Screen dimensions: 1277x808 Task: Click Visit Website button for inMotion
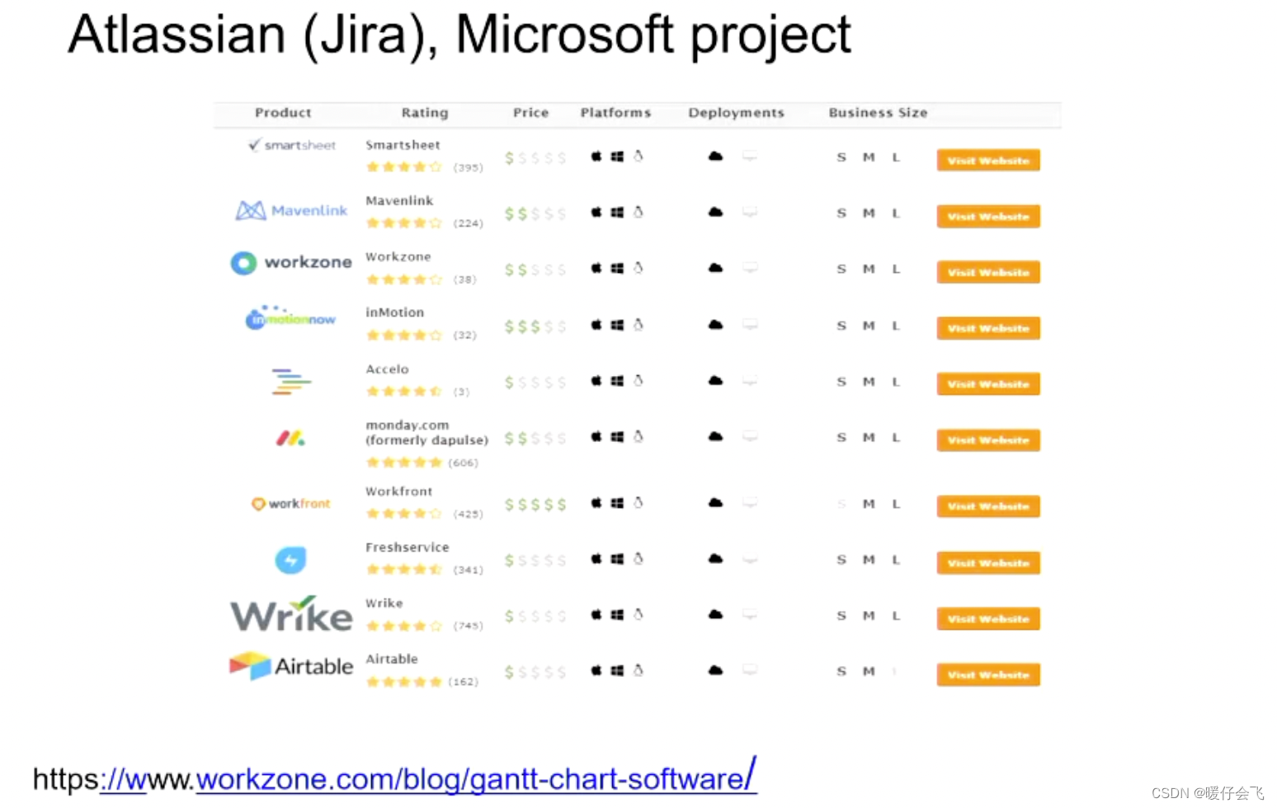(988, 328)
